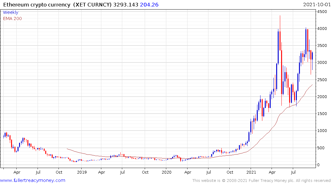Screen dimensions: 331x185
Task: Click the 2021-10-01 date label
Action: [x=317, y=5]
